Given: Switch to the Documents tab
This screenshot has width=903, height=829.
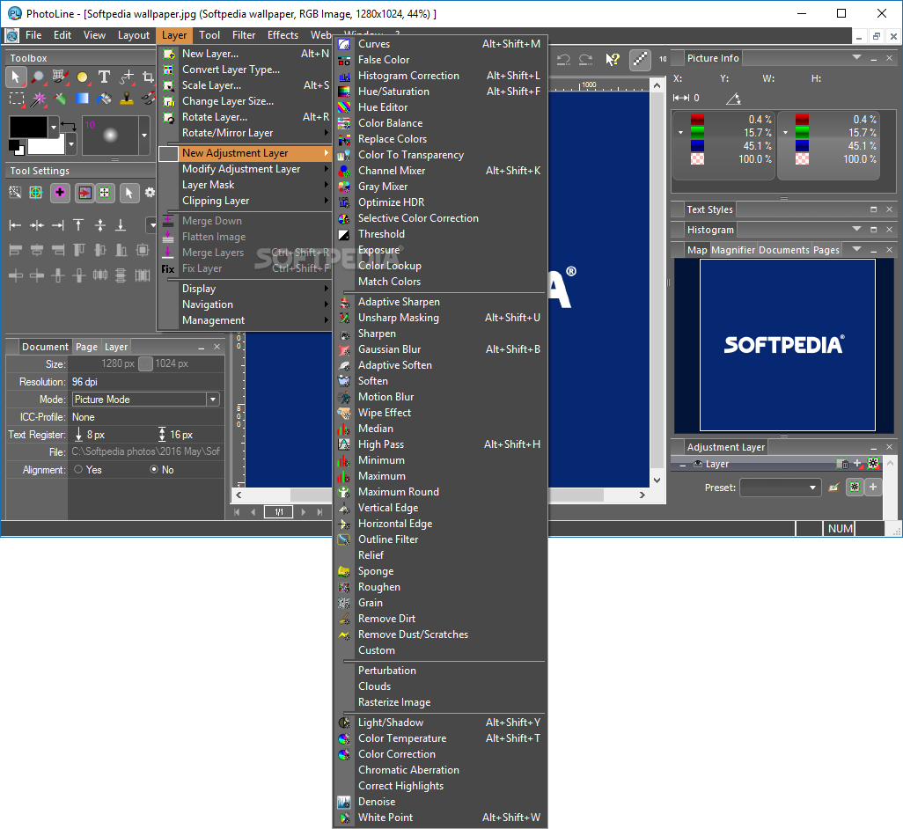Looking at the screenshot, I should pos(784,250).
